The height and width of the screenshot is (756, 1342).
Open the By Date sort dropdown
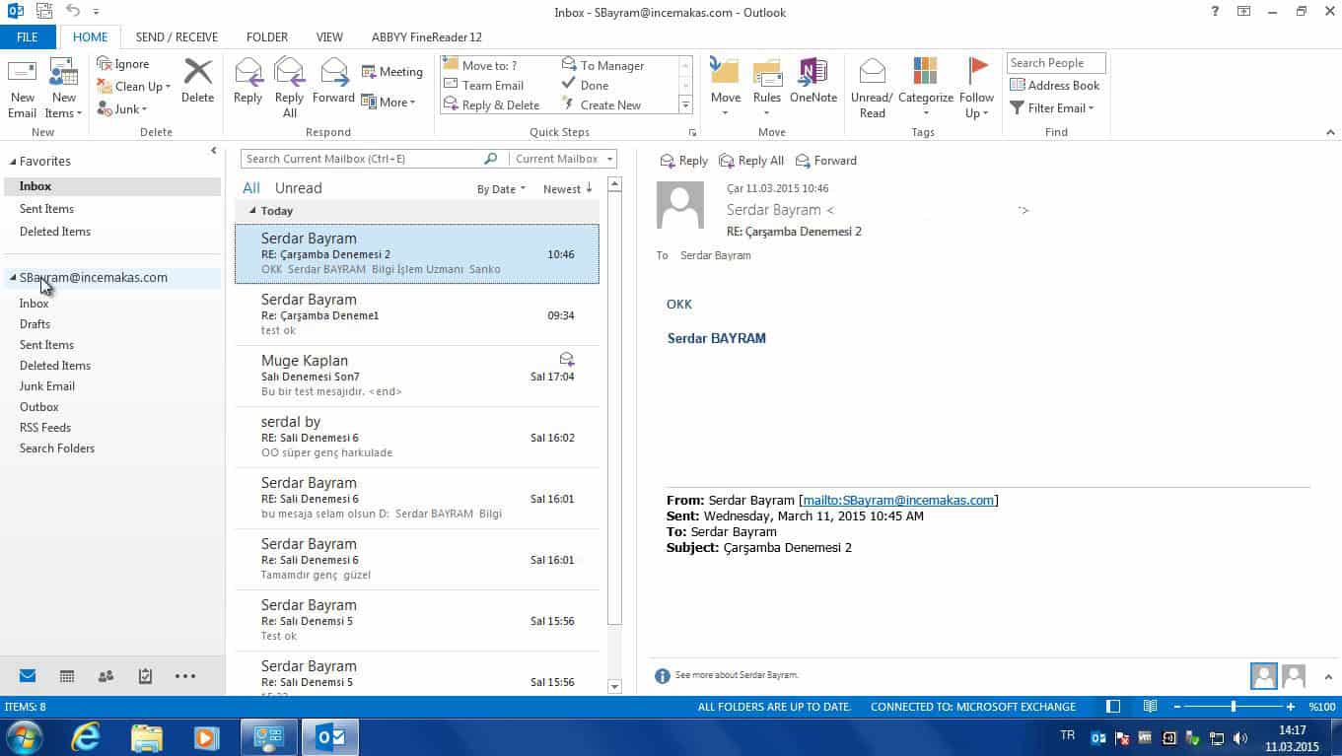[501, 189]
